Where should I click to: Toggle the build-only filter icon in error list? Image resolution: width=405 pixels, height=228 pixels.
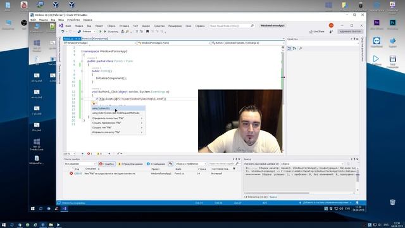click(170, 163)
